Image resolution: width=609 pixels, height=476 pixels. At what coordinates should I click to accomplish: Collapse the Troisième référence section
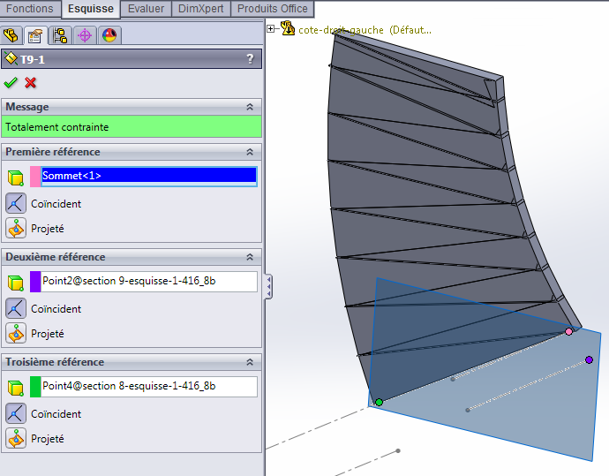click(x=250, y=362)
